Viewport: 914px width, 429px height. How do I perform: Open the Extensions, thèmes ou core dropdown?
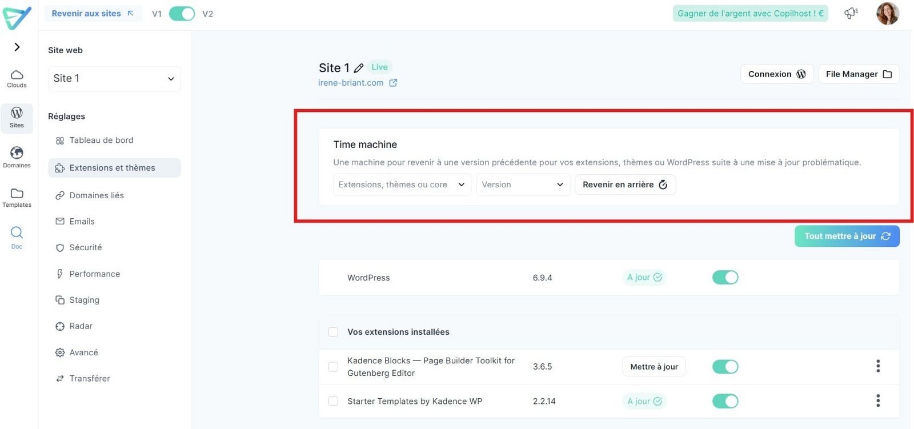click(x=402, y=185)
